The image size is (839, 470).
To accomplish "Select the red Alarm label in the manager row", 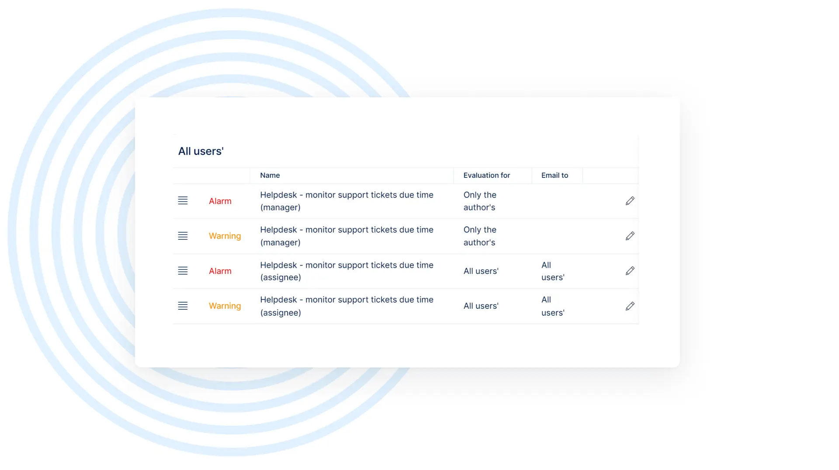I will pyautogui.click(x=220, y=201).
